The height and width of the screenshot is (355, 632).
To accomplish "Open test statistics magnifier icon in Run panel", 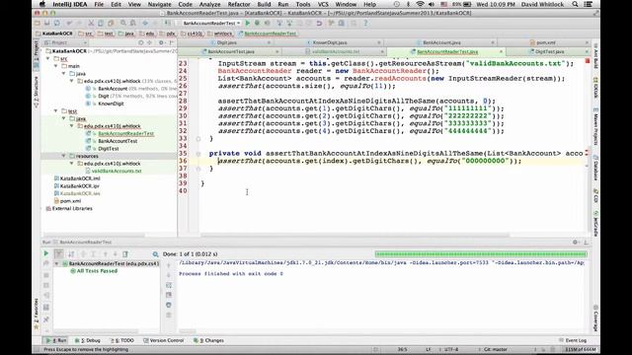I will pos(156,254).
